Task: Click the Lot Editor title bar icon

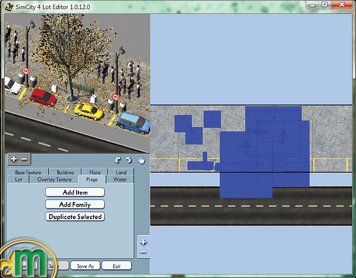Action: click(9, 6)
